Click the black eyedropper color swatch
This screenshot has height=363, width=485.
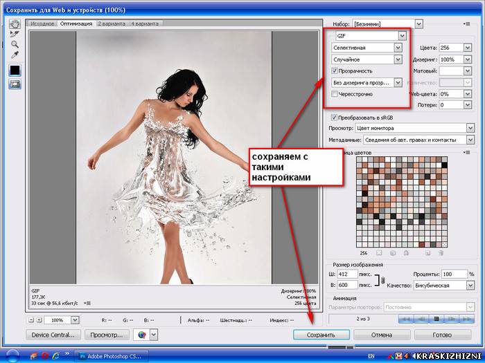(15, 70)
